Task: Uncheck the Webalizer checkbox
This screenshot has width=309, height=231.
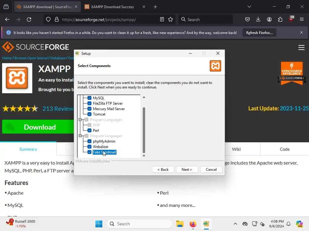Action: 89,146
